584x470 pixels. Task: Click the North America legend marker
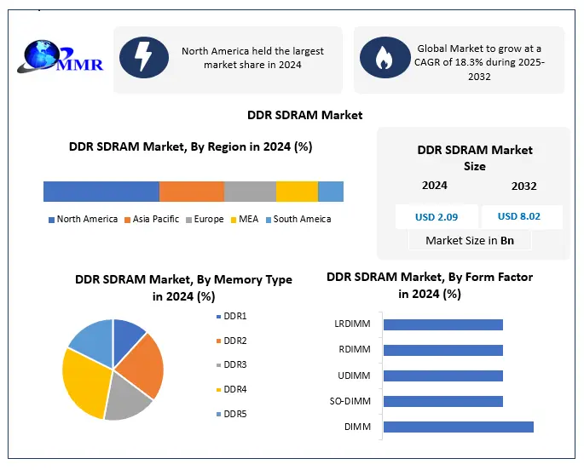coord(51,220)
